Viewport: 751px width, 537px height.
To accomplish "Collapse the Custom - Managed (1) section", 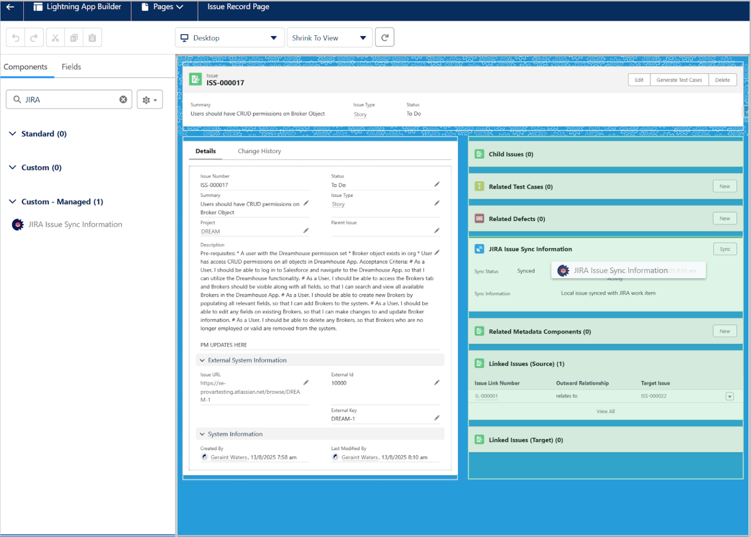I will (13, 201).
